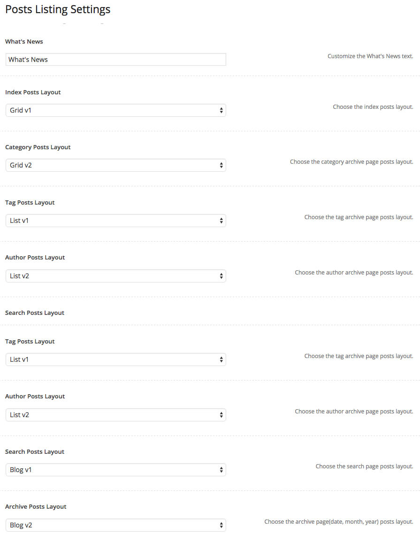This screenshot has height=542, width=420.
Task: Open the Category Posts Layout dropdown showing Grid v2
Action: click(116, 165)
